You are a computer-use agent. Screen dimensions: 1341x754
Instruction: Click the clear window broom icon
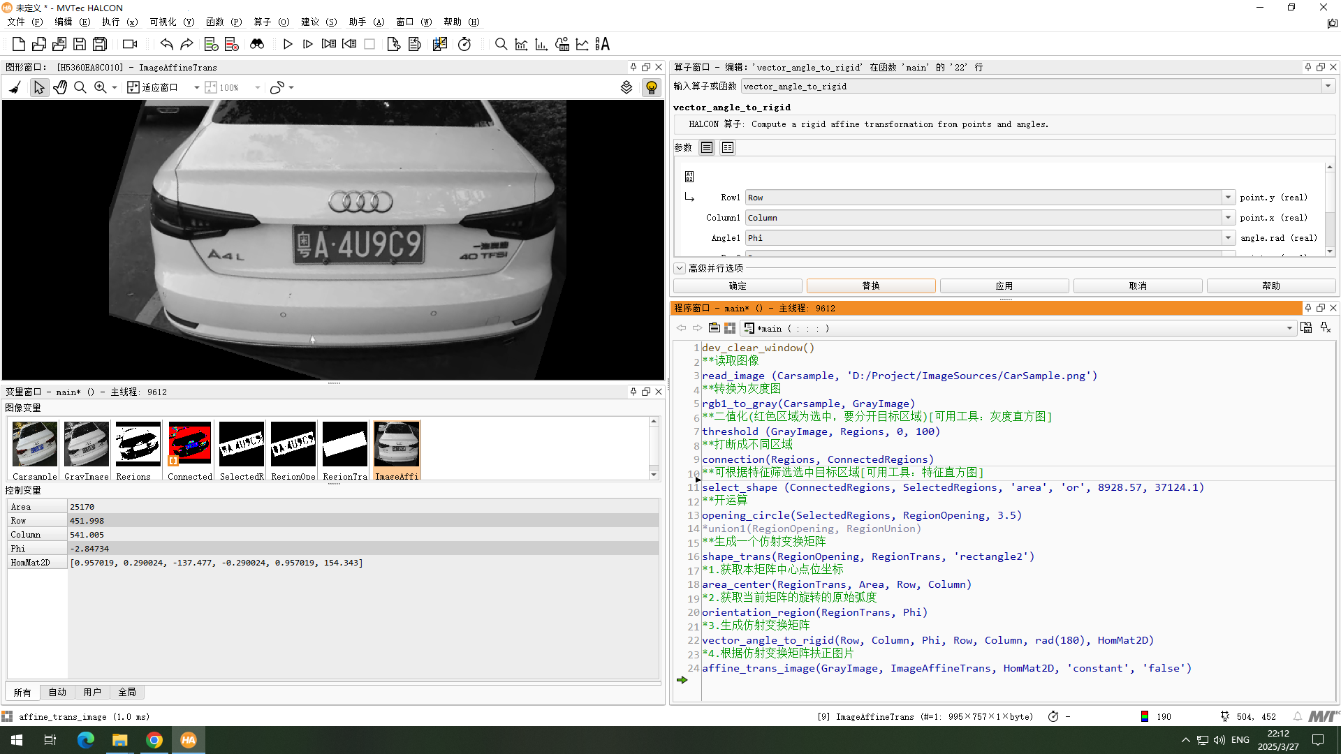coord(15,87)
